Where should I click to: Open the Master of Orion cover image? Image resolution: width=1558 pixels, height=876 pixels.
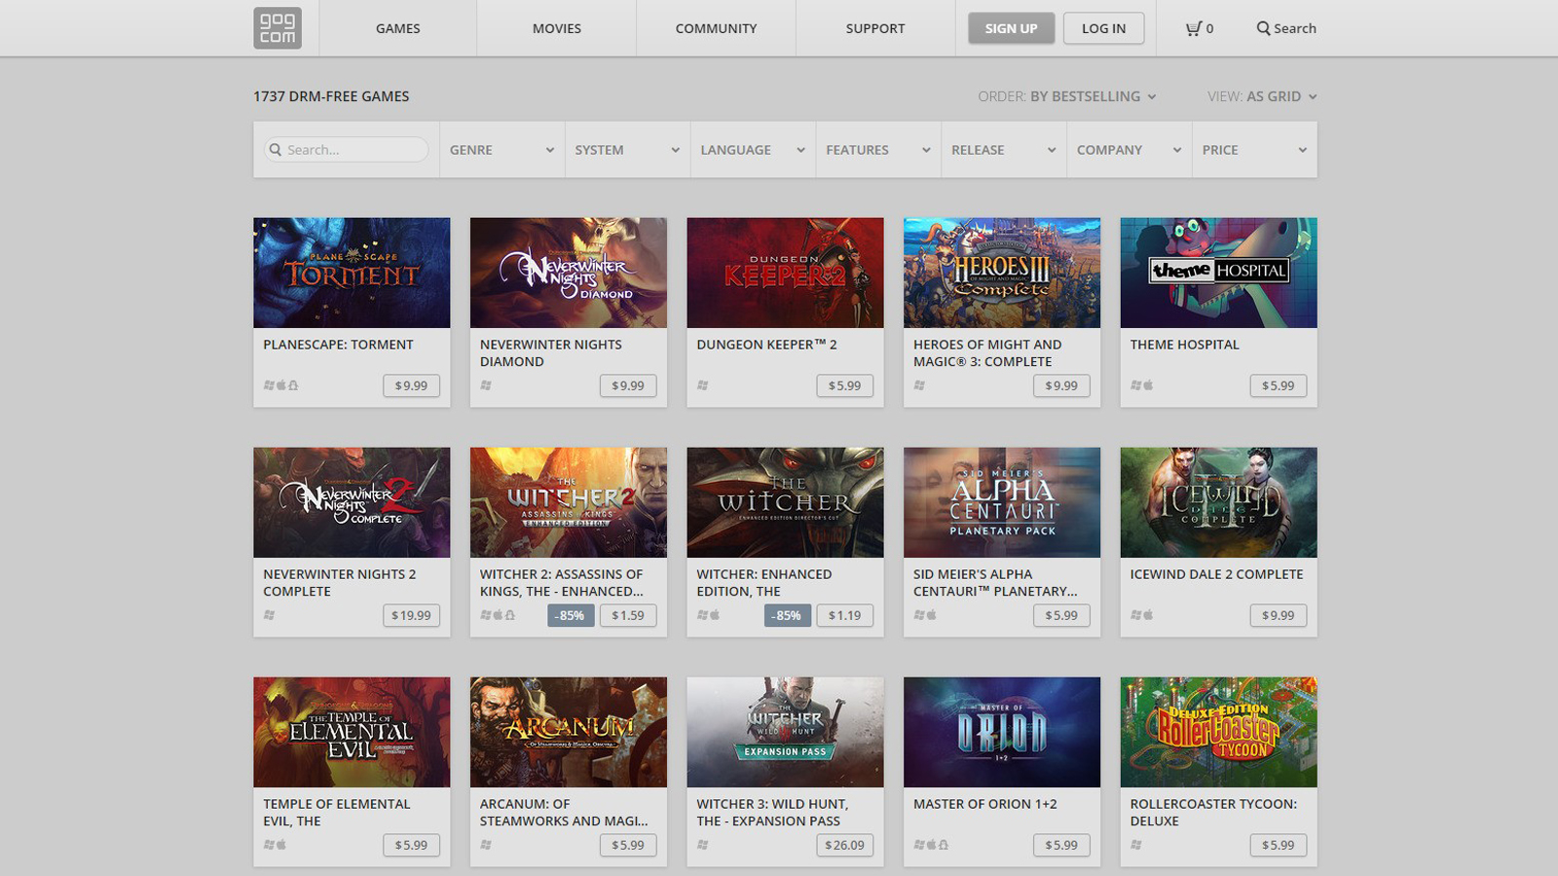(x=1002, y=732)
